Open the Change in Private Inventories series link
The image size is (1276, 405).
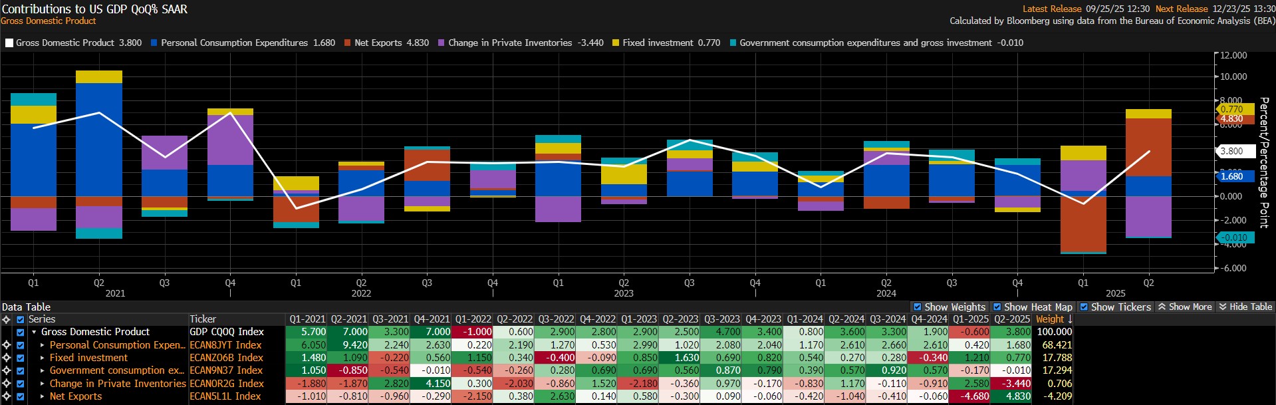(x=117, y=384)
